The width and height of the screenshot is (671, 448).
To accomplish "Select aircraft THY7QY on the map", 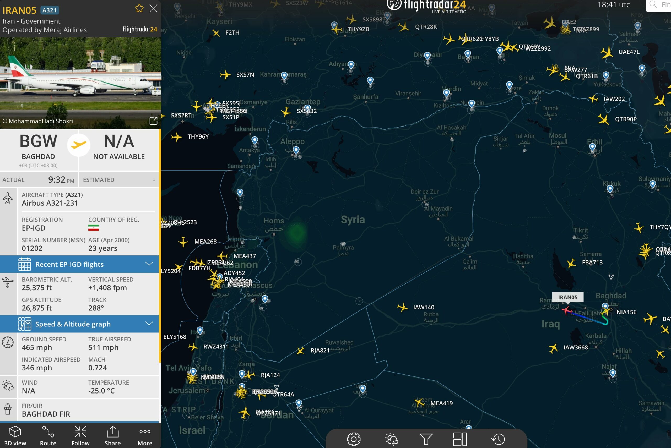I will 639,228.
